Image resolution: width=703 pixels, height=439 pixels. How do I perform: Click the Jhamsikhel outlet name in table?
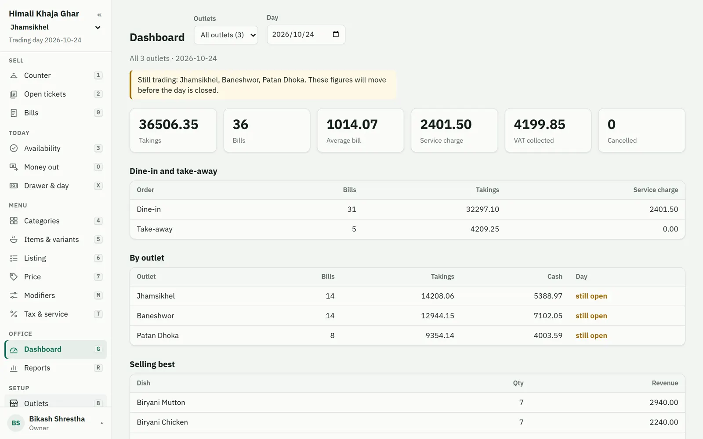pos(156,296)
